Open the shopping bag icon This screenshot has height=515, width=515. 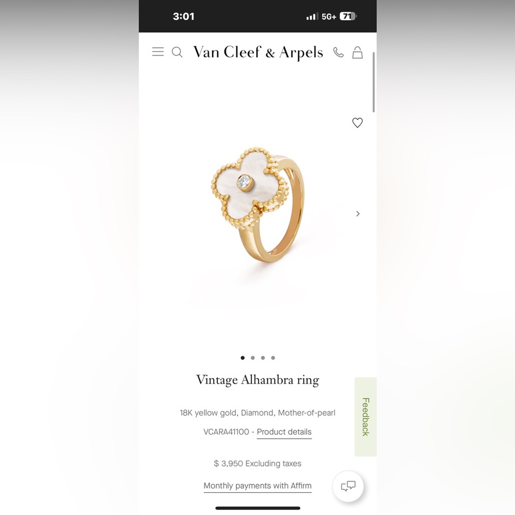(x=357, y=52)
